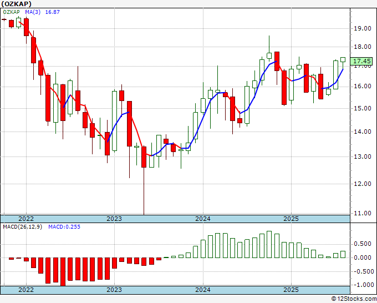Viewport: 377px width, 303px height.
Task: Click the 14.00 price axis label
Action: 363,132
